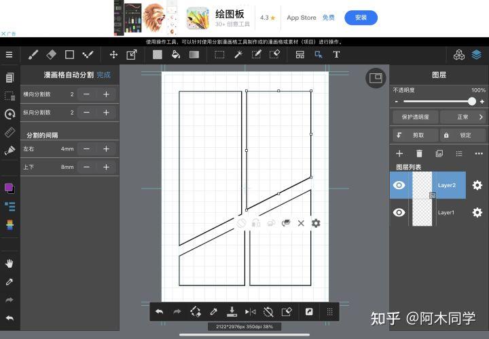Decrease 纵向分割数 with minus
The image size is (489, 339).
click(x=87, y=113)
